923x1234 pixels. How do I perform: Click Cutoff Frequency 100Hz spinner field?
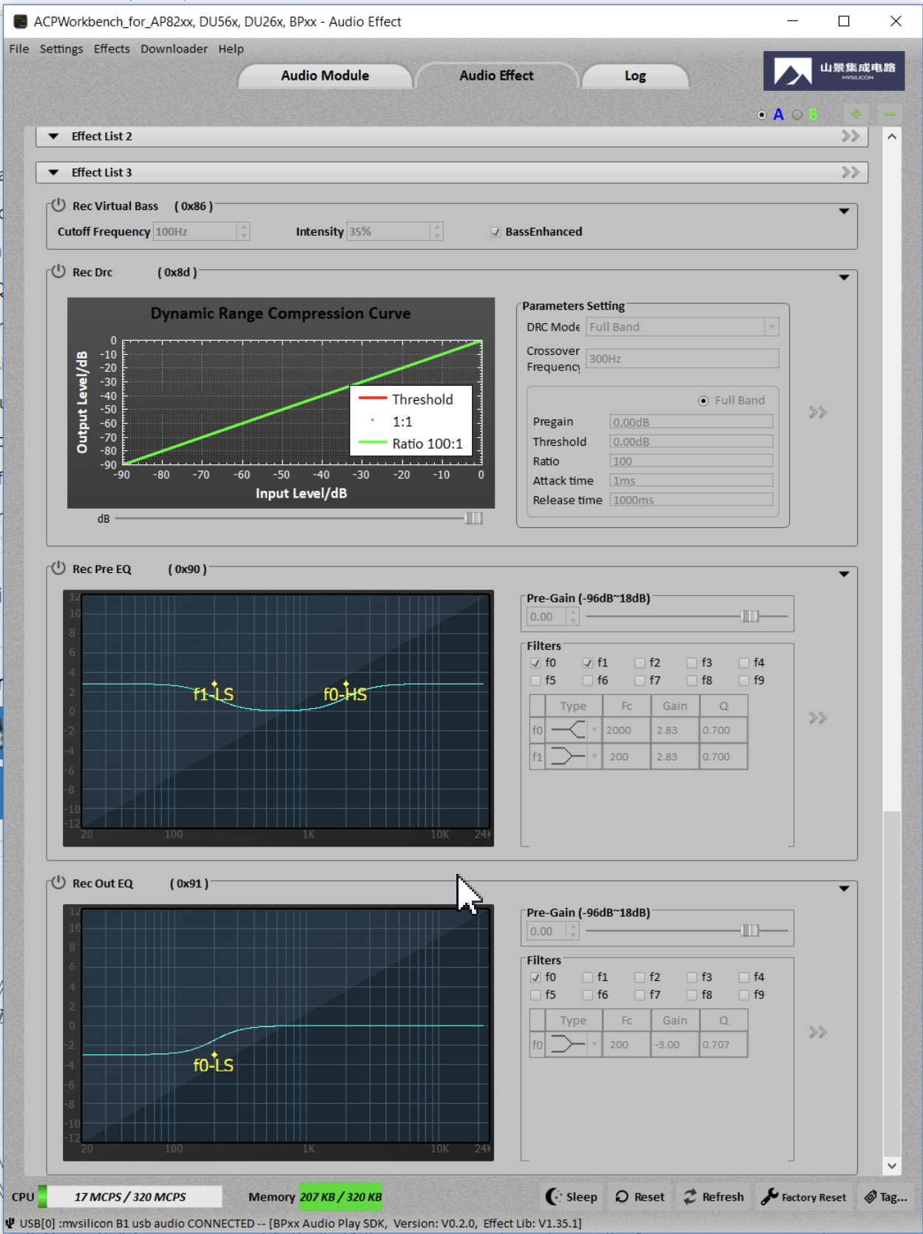coord(201,231)
